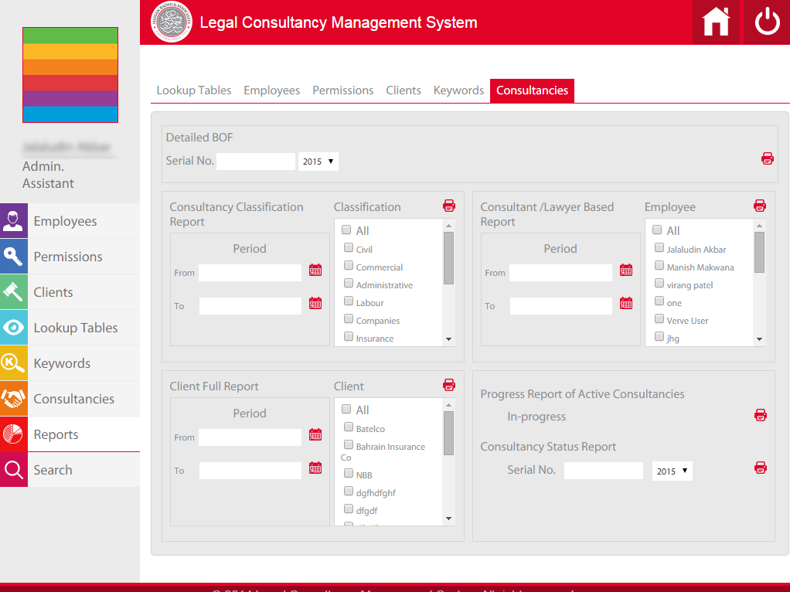
Task: Print the Client Full Report
Action: tap(449, 385)
